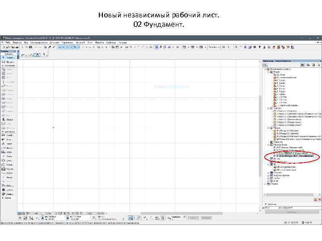The height and width of the screenshot is (241, 322).
Task: Collapse the Разрезы node in Navigator
Action: click(x=268, y=108)
